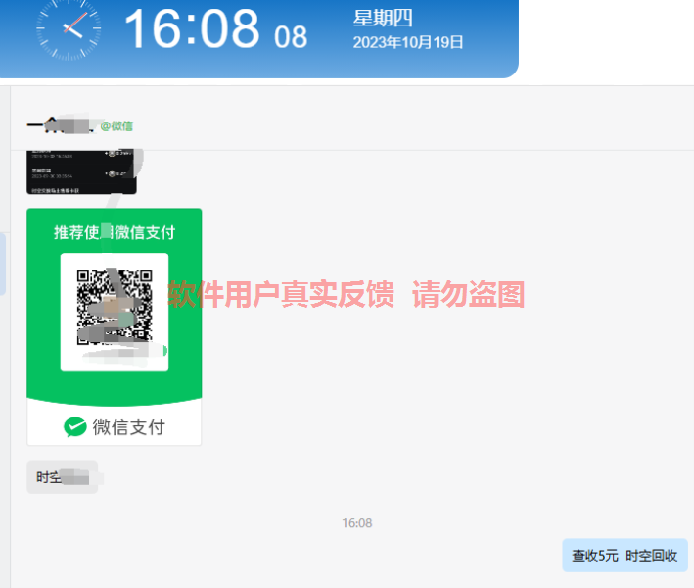Select the received 时空 message bubble
The image size is (694, 588).
click(63, 477)
